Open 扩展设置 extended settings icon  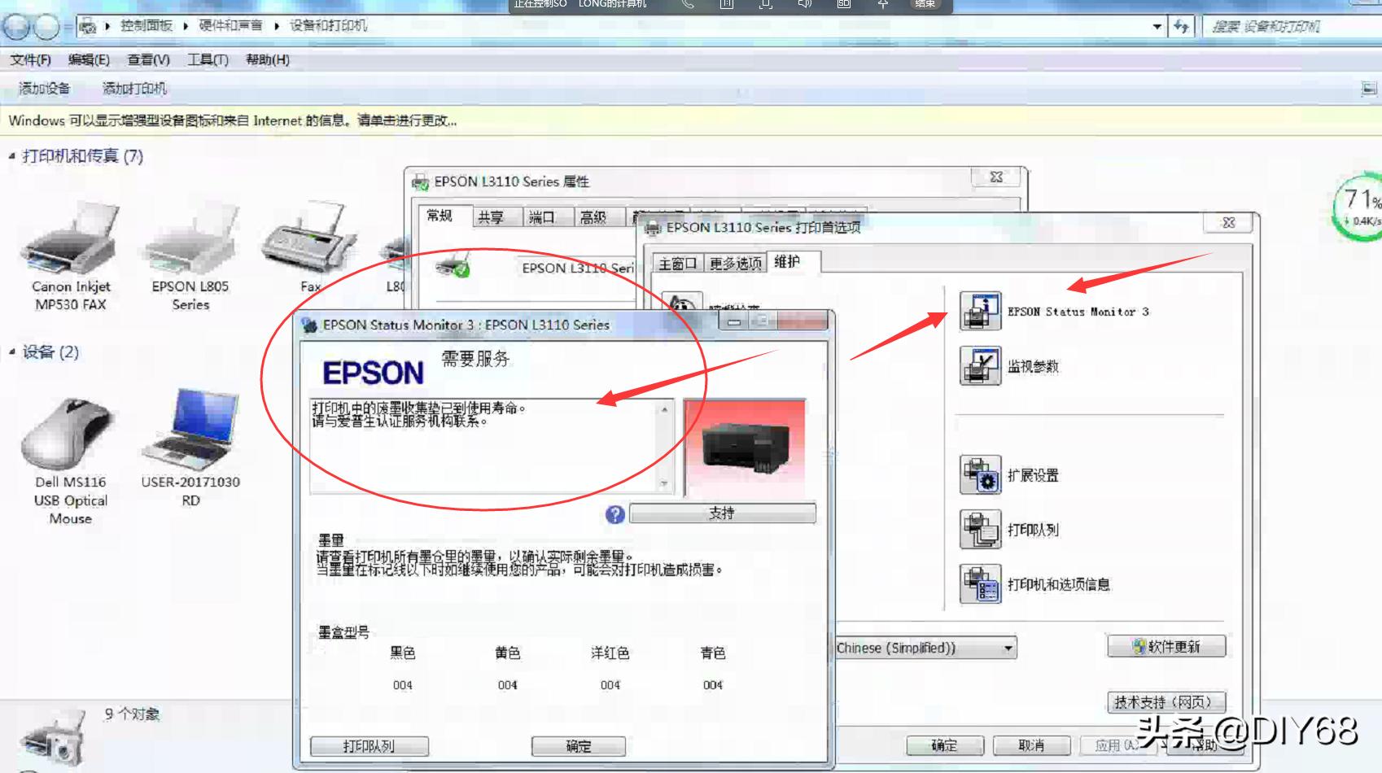point(982,475)
